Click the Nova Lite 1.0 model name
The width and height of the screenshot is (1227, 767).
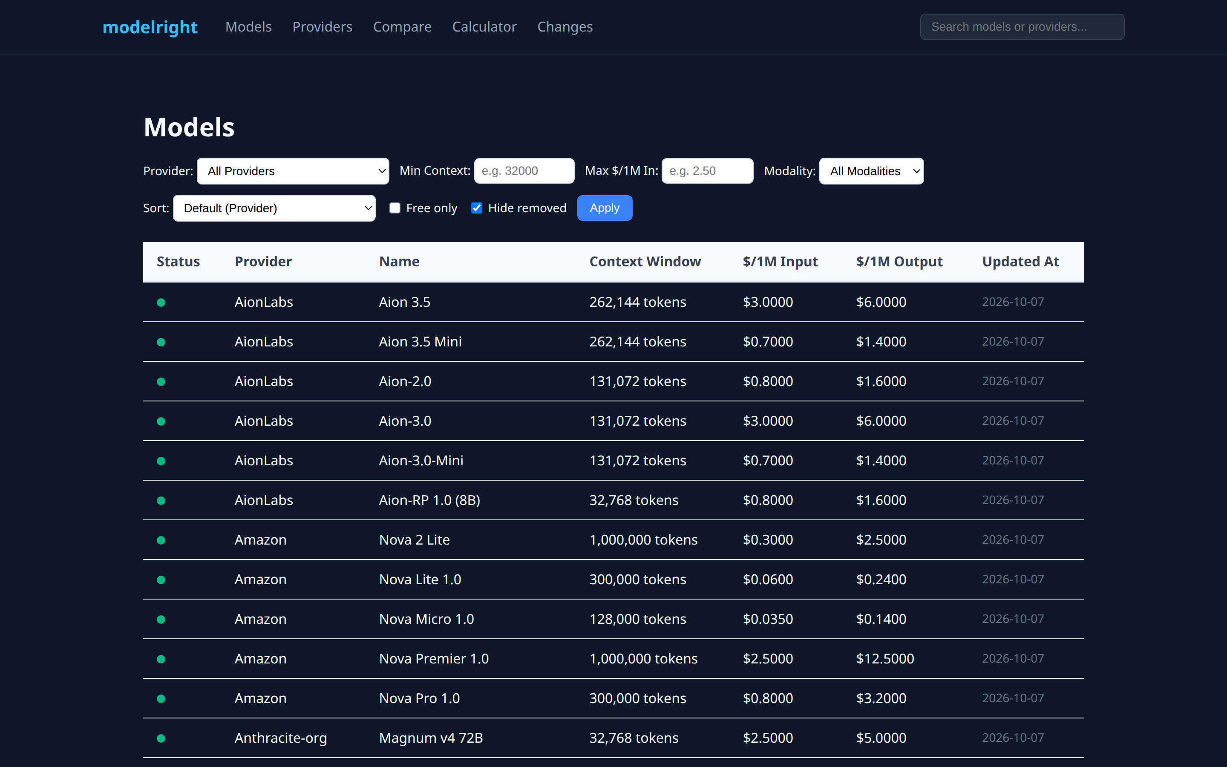(420, 580)
